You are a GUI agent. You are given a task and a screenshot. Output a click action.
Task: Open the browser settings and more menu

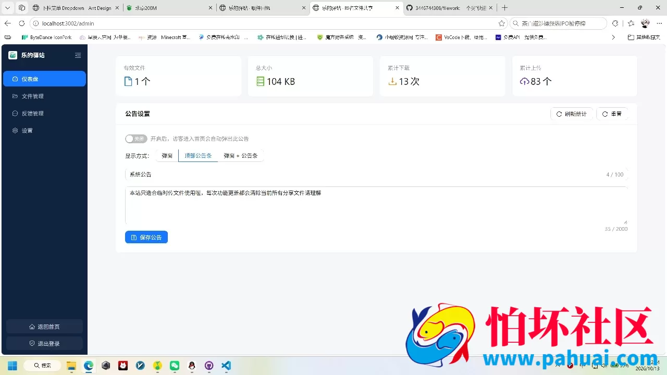[659, 23]
